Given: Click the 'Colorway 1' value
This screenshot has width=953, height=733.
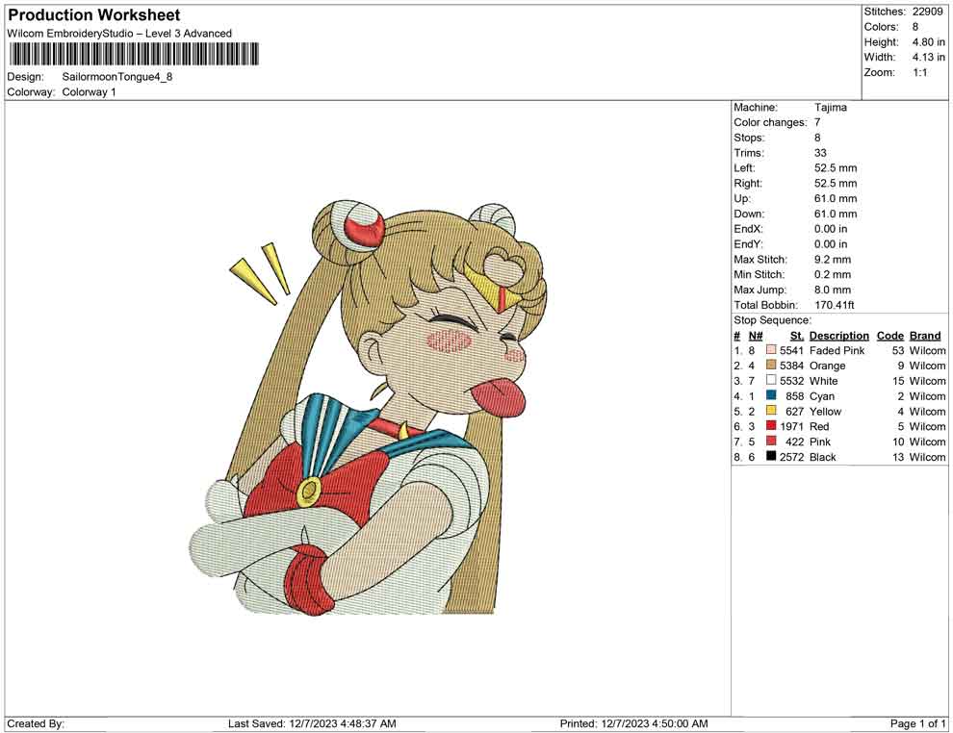Looking at the screenshot, I should click(x=89, y=92).
